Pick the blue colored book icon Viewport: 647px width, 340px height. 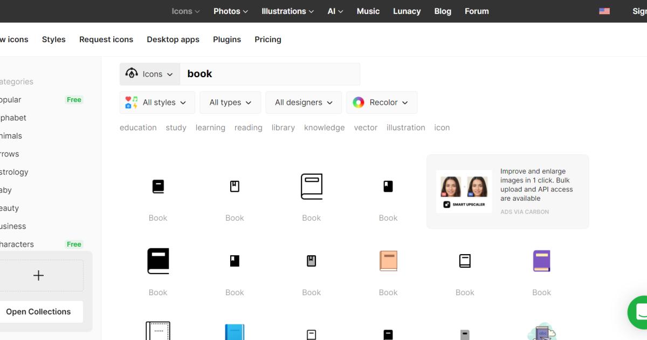[x=235, y=331]
